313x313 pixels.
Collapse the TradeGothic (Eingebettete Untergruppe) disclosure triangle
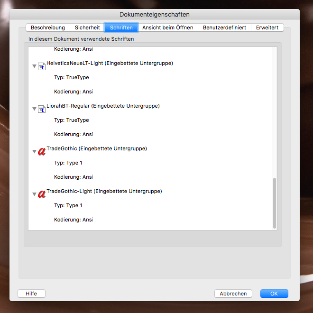(x=34, y=151)
